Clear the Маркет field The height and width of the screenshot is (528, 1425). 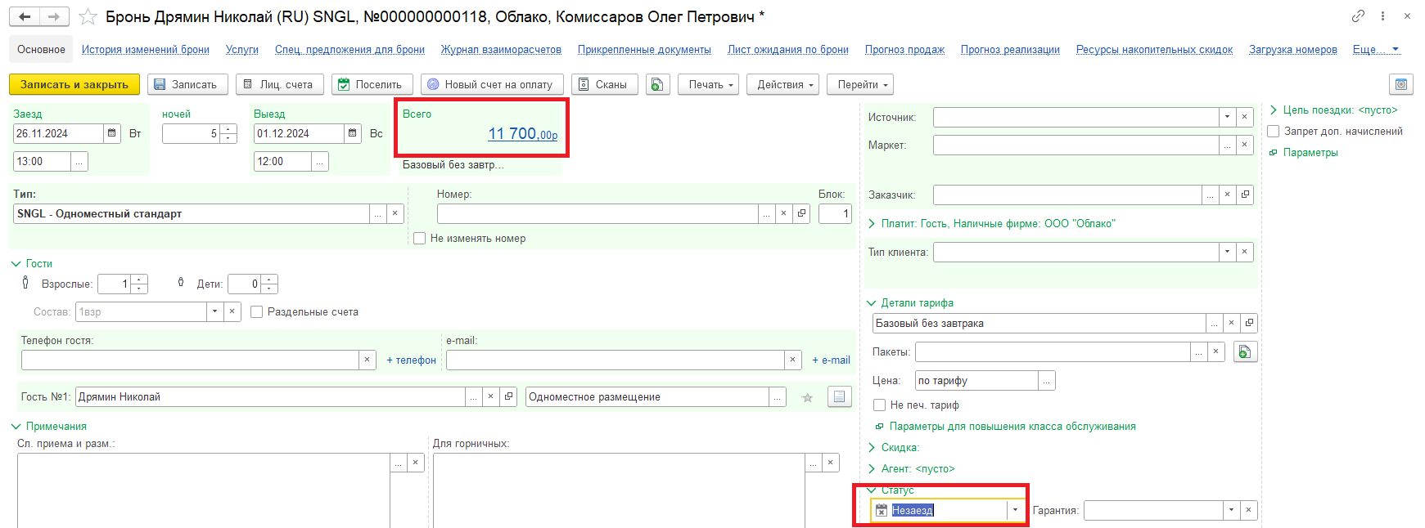tap(1244, 145)
